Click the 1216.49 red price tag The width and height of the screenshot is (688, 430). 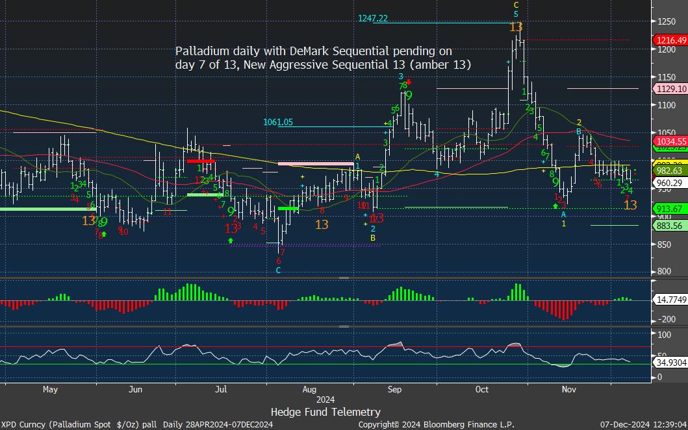669,40
